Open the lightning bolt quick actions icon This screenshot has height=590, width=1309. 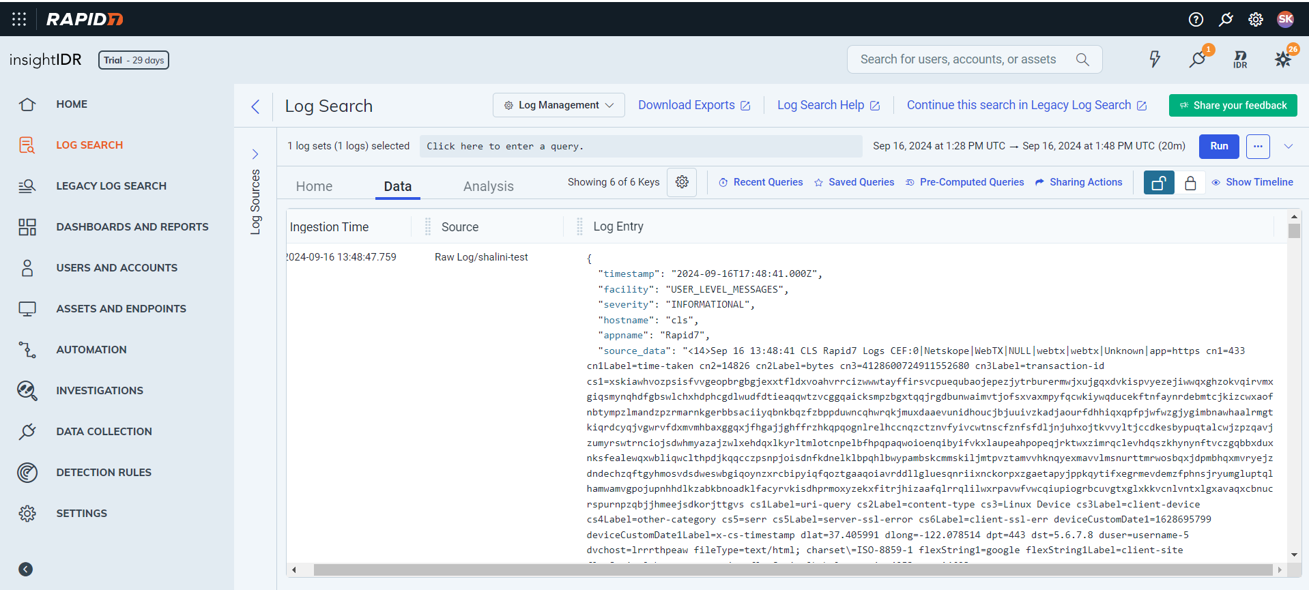[x=1155, y=59]
